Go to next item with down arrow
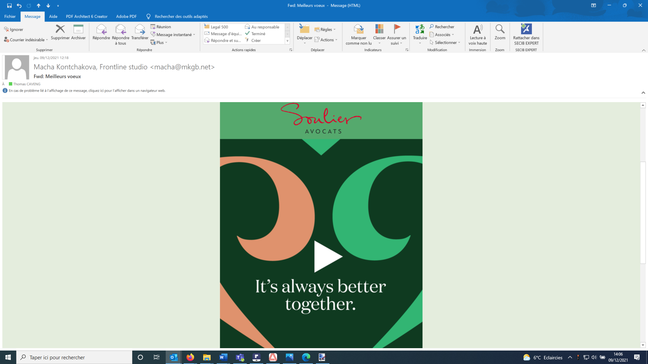This screenshot has width=648, height=364. tap(48, 5)
